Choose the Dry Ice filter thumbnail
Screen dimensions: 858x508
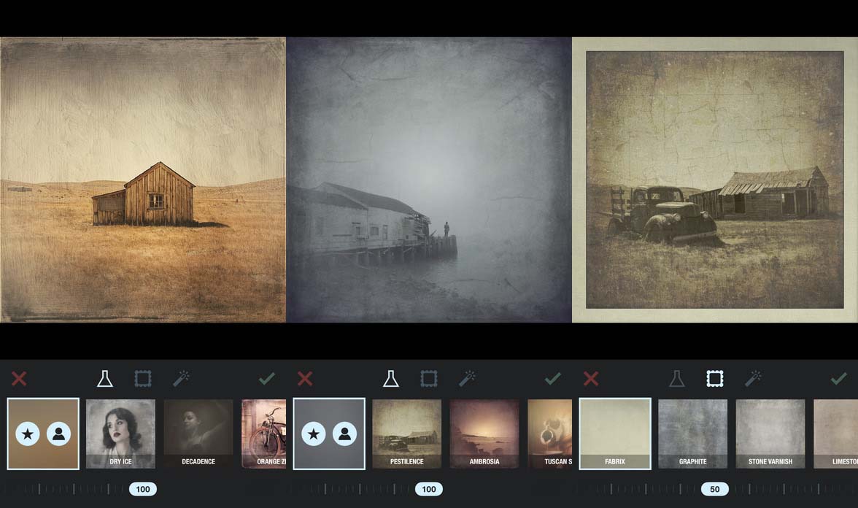120,434
